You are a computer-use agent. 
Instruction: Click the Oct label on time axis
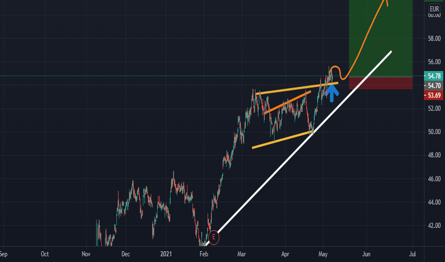pyautogui.click(x=45, y=254)
